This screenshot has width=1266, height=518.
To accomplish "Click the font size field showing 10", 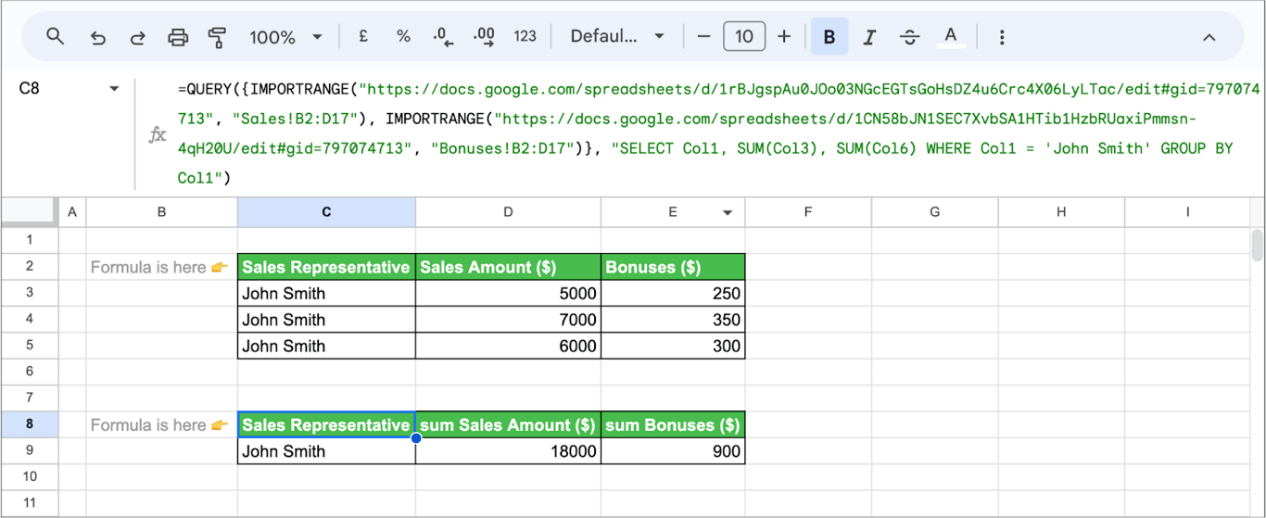I will coord(744,37).
